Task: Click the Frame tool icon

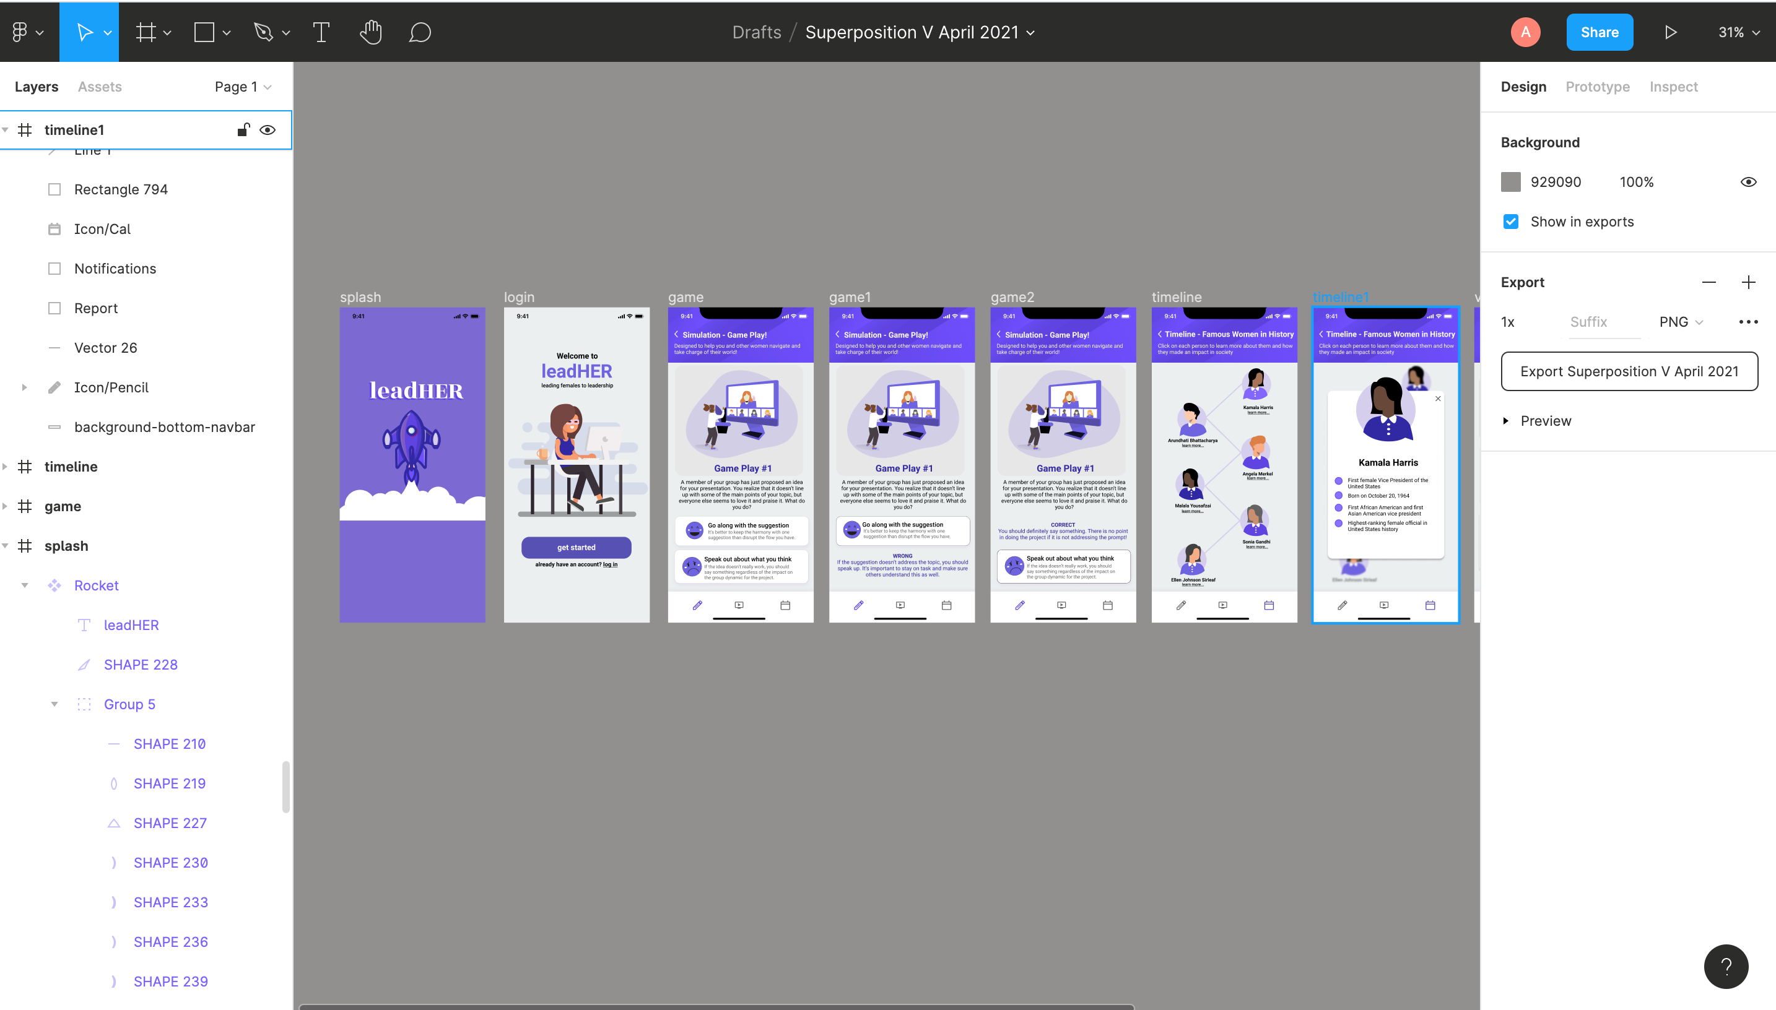Action: point(146,32)
